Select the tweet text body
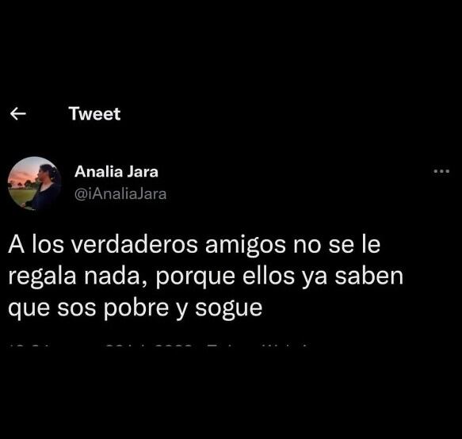462x439 pixels. pos(206,277)
